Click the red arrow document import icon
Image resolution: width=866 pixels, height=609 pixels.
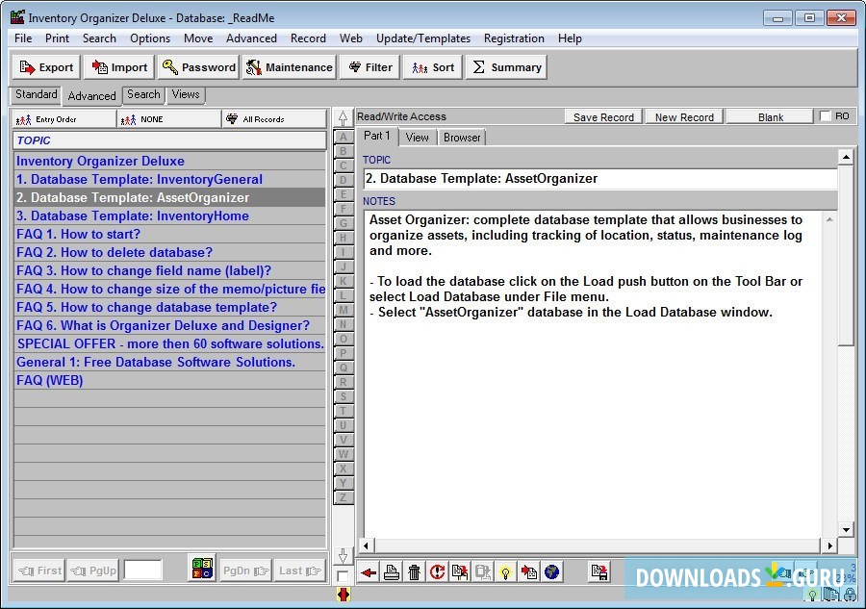528,572
